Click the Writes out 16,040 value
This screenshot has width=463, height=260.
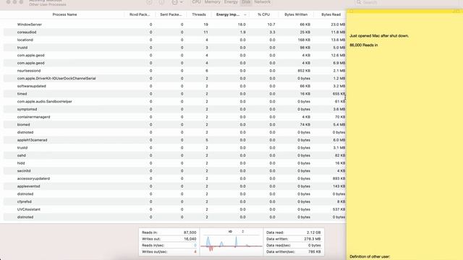coord(190,239)
